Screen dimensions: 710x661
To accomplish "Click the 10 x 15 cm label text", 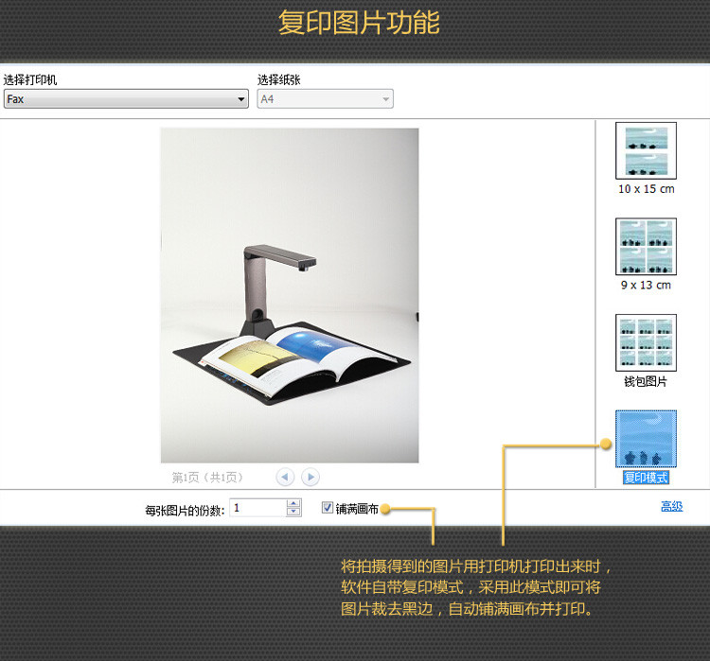I will coord(646,189).
